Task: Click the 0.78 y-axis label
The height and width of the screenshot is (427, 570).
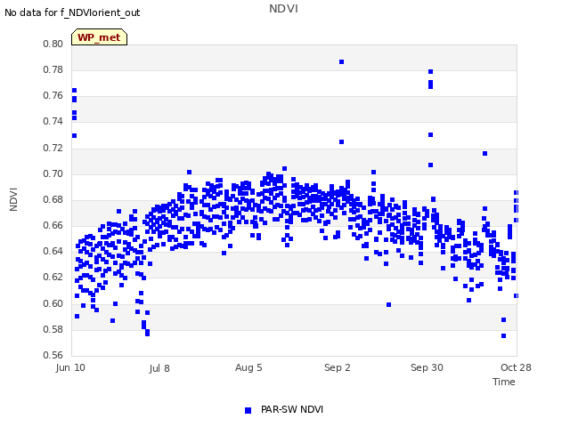Action: [53, 69]
